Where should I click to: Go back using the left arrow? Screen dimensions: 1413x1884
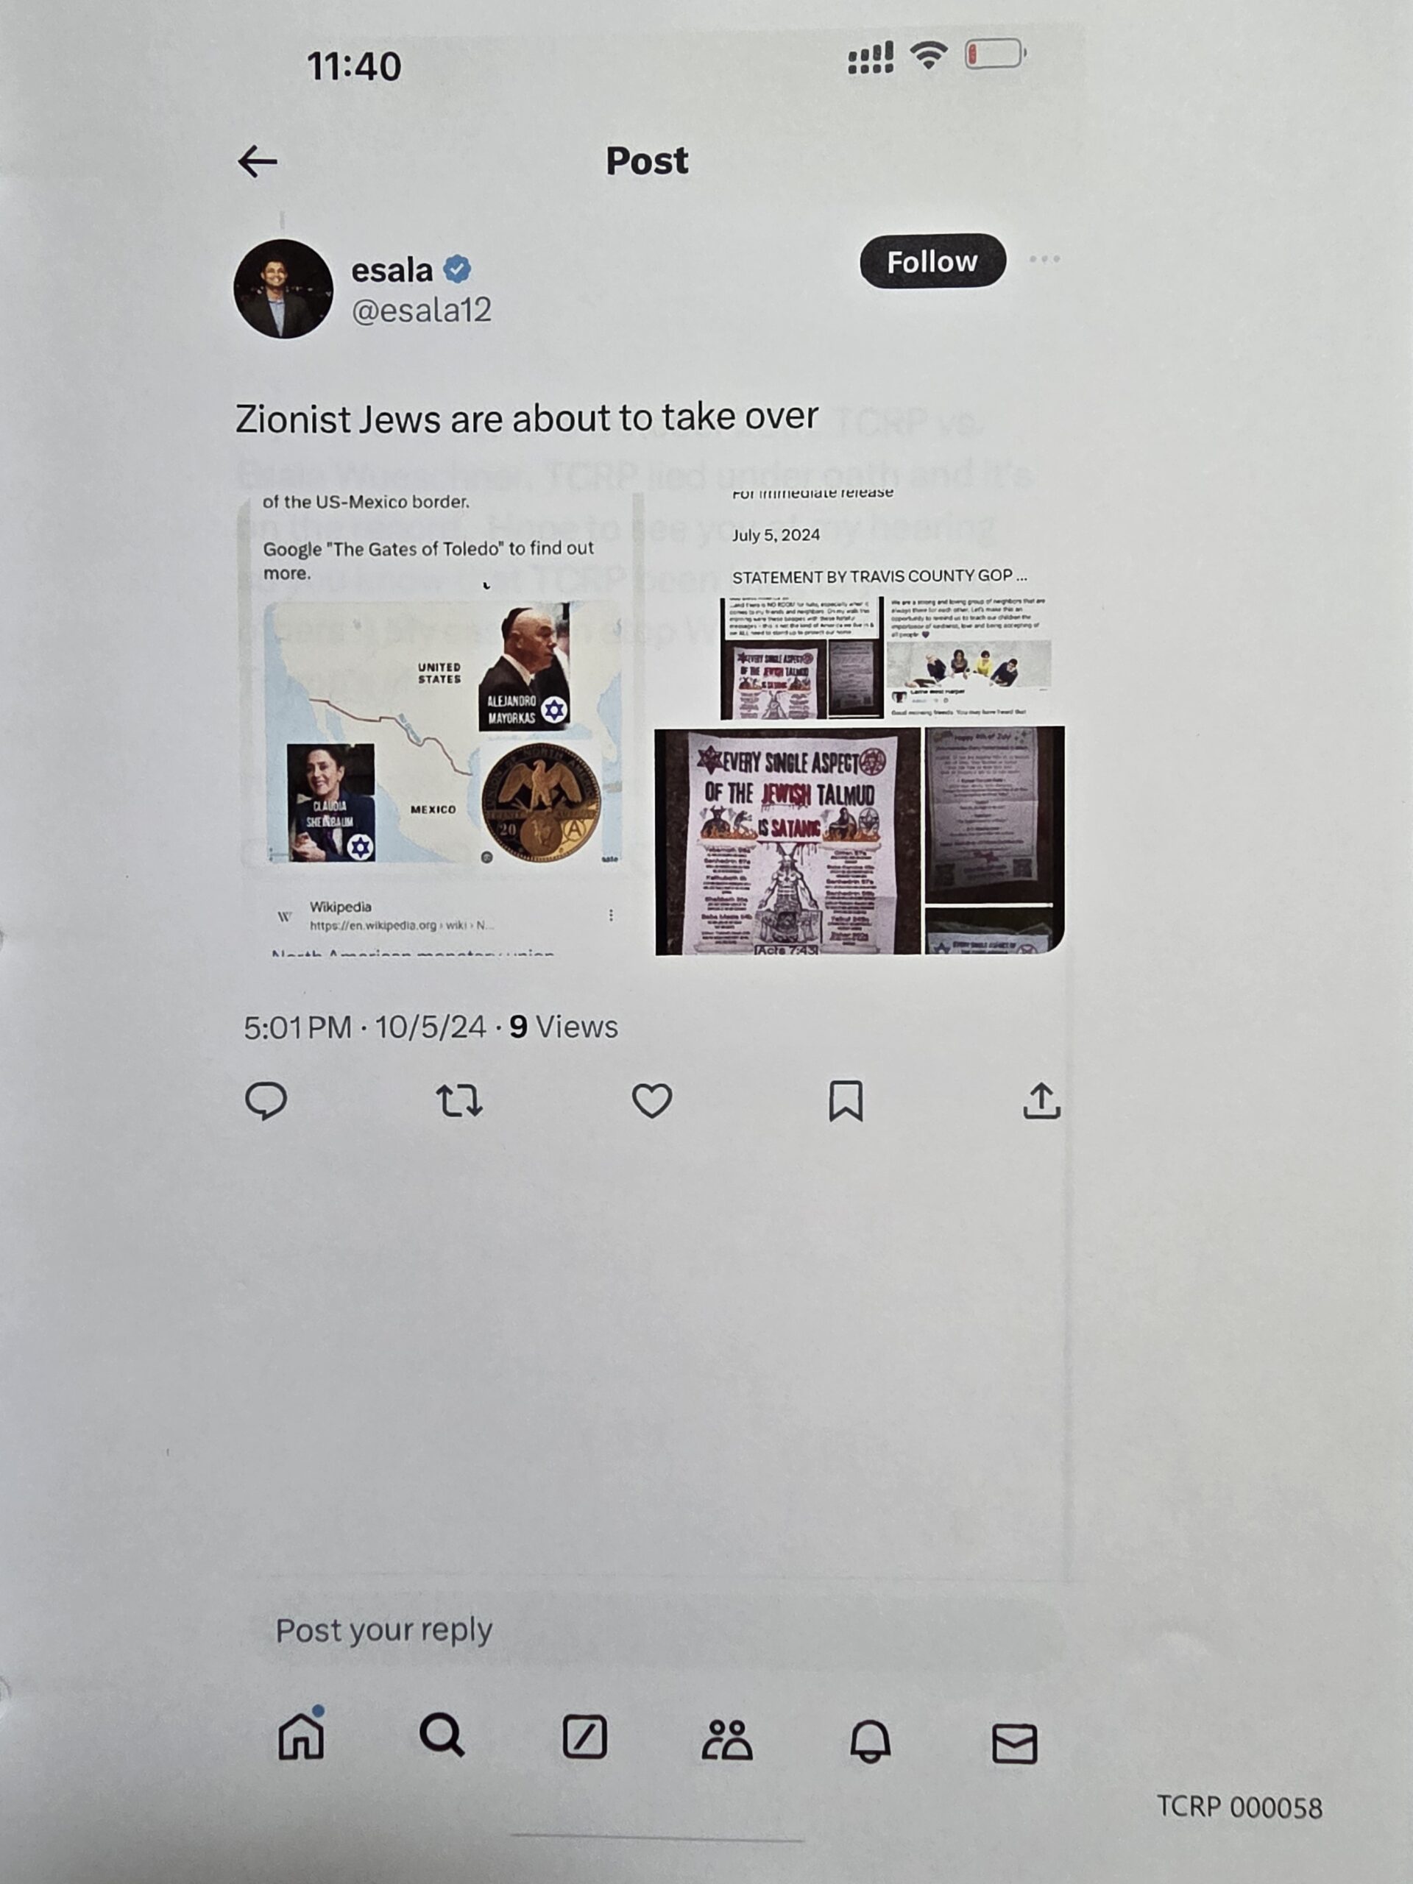pyautogui.click(x=258, y=161)
